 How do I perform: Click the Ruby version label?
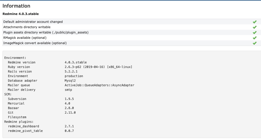(19, 67)
